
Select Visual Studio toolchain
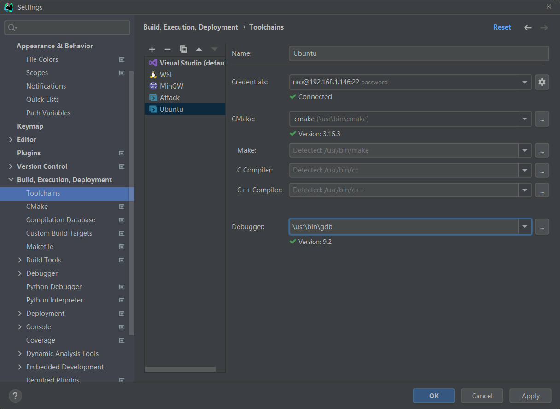click(x=185, y=63)
